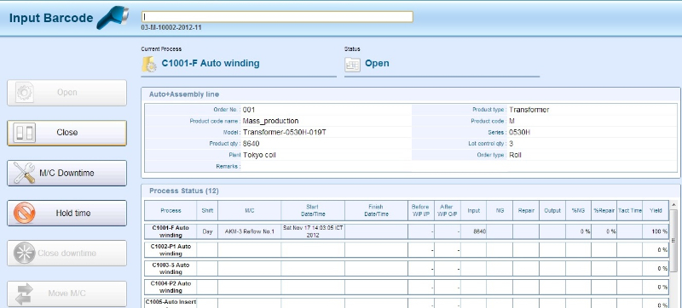Click the AKM-3 Reflow No.1 machine cell
682x308 pixels.
pyautogui.click(x=250, y=231)
